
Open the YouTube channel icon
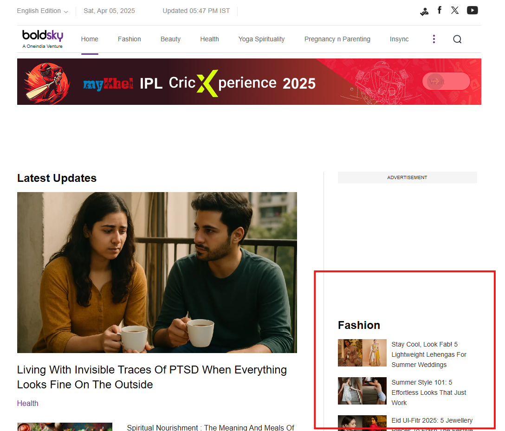point(472,10)
